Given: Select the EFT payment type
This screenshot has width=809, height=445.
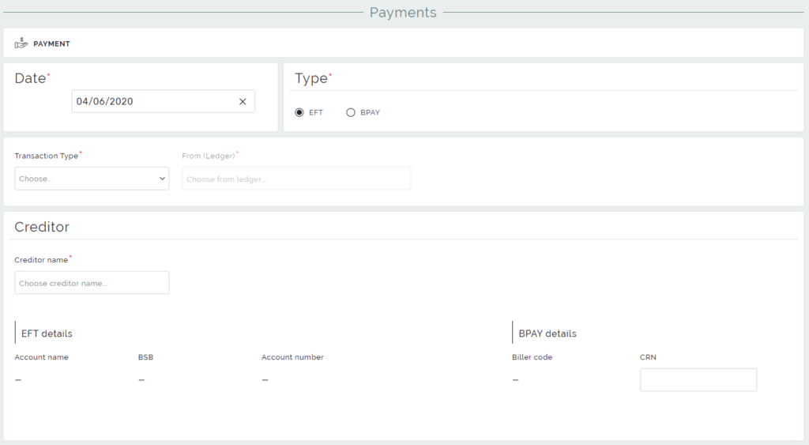Looking at the screenshot, I should tap(299, 112).
